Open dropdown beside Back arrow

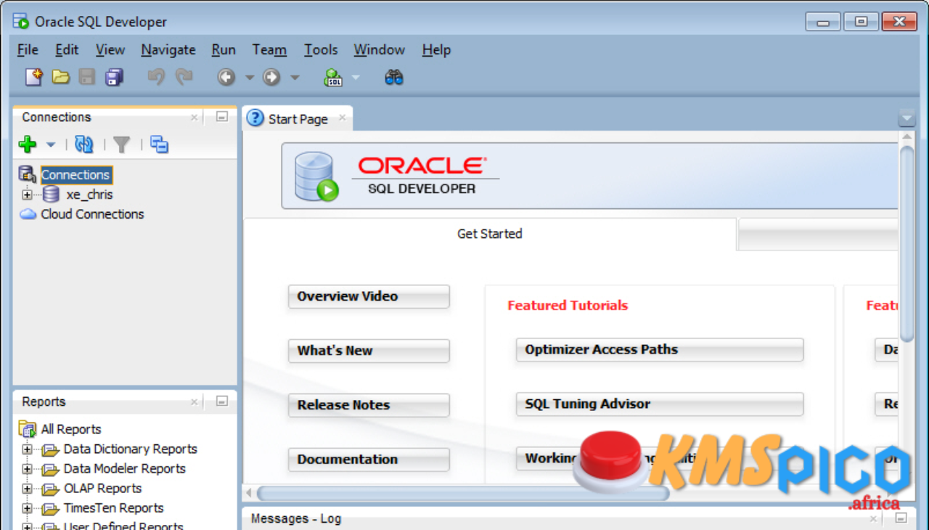249,78
